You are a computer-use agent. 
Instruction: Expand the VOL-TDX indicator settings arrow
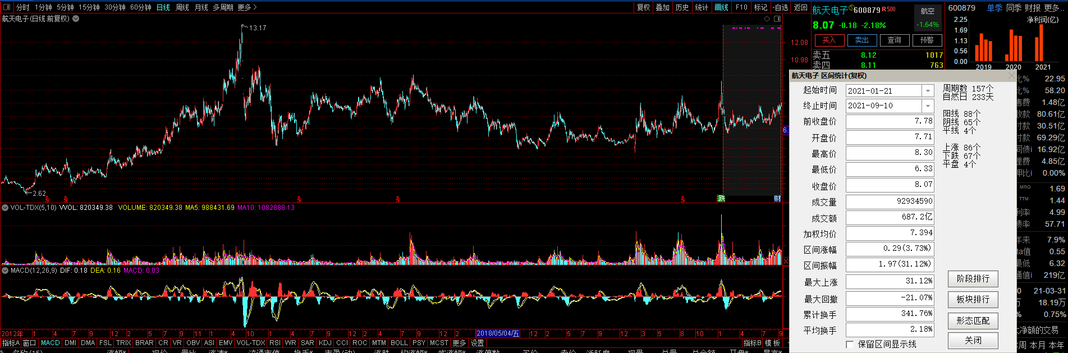tap(5, 208)
